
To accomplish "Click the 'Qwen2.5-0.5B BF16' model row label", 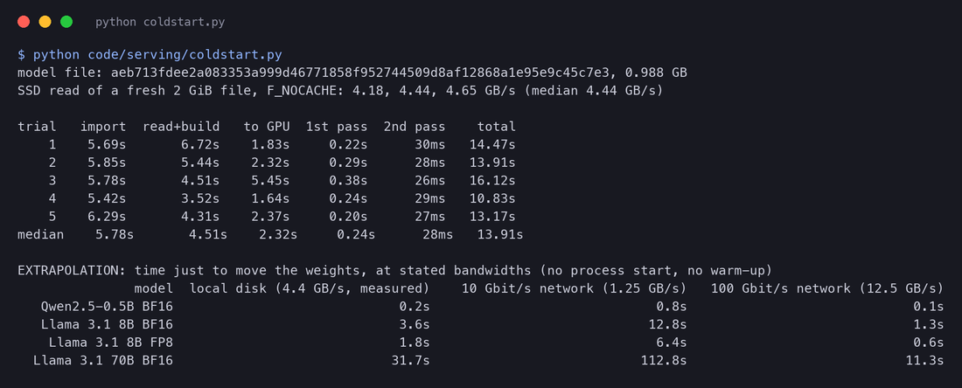I will tap(107, 307).
